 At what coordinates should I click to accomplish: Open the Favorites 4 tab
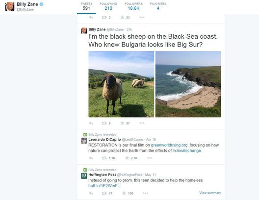158,6
